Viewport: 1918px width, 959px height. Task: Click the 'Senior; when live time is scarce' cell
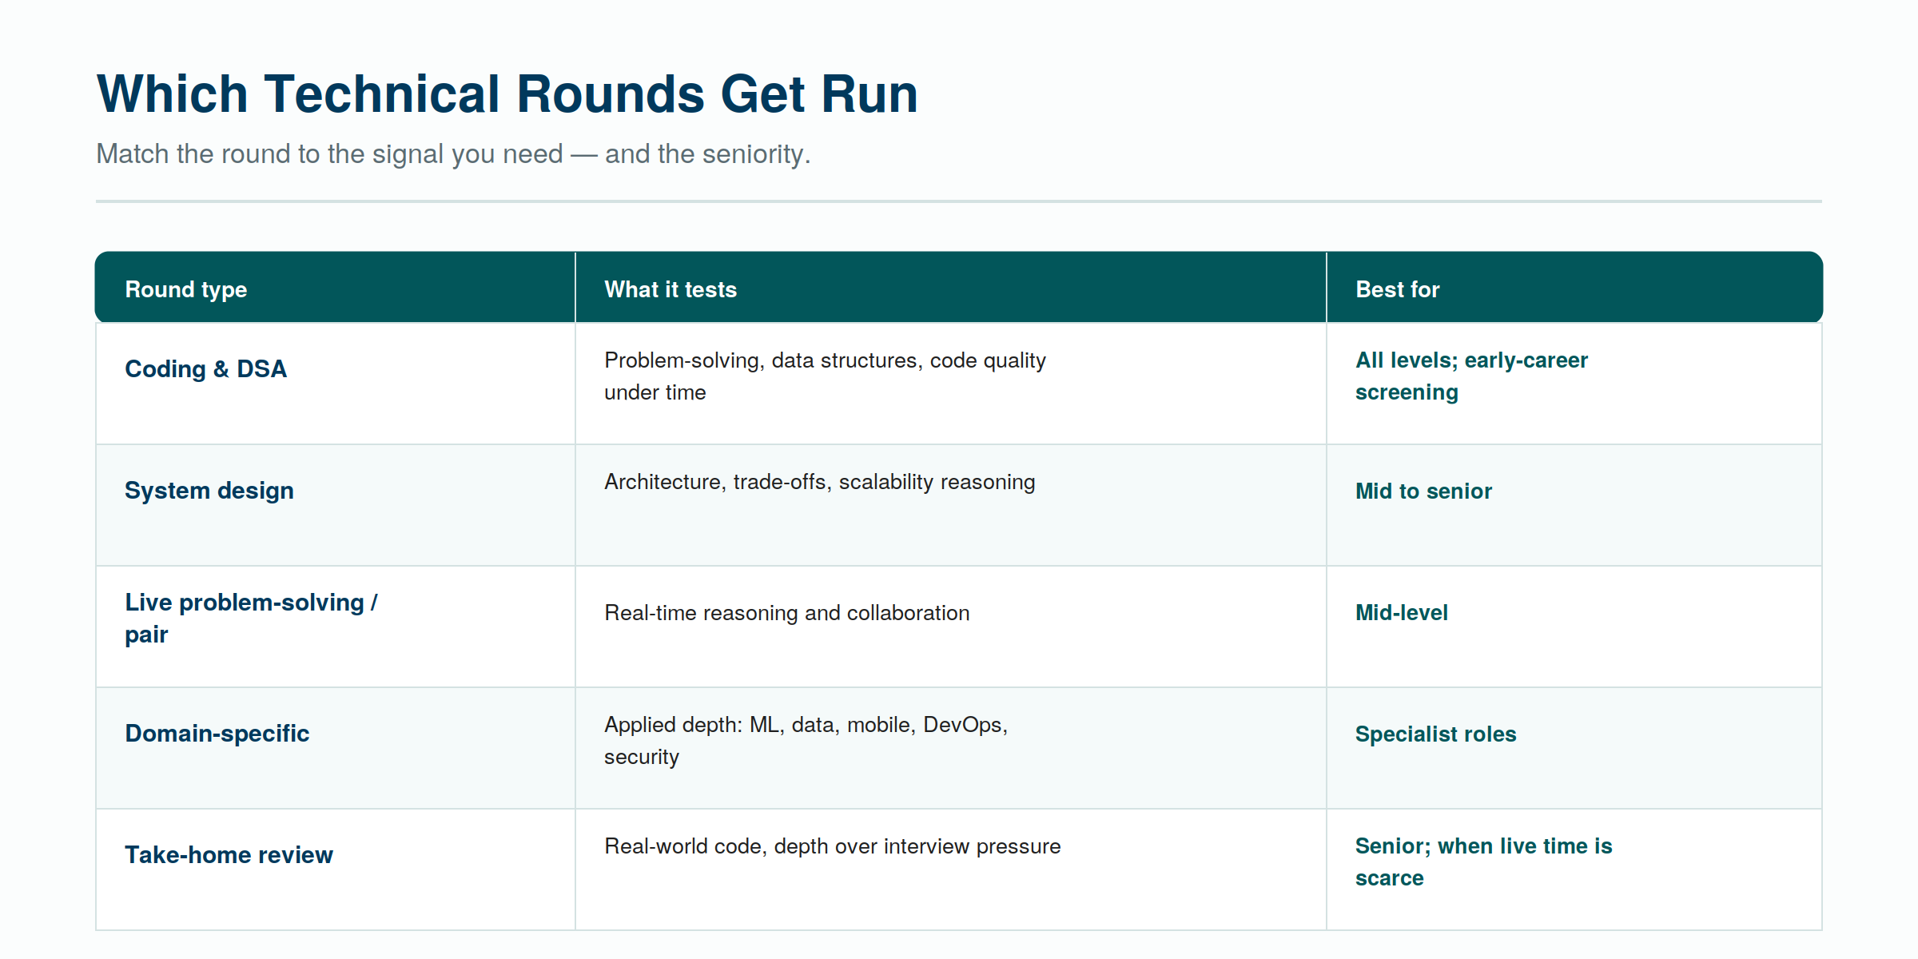pyautogui.click(x=1483, y=862)
